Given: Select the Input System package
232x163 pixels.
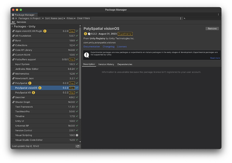Looking at the screenshot, I should [x=45, y=64].
